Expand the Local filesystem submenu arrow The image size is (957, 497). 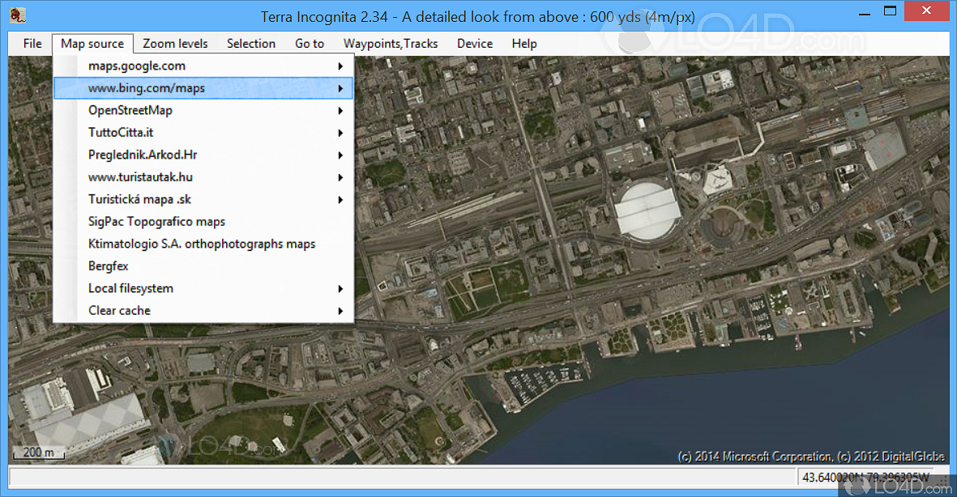(340, 289)
